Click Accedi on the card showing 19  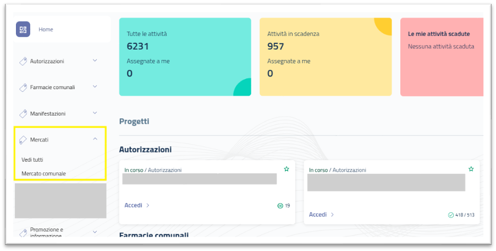[134, 205]
